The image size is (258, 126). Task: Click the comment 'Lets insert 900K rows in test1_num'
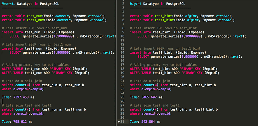(x=36, y=44)
